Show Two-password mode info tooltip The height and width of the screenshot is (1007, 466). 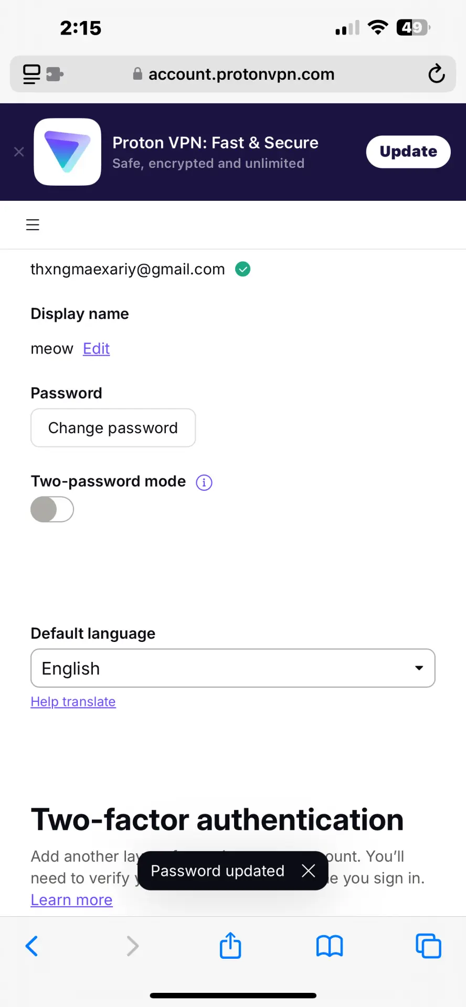[204, 482]
